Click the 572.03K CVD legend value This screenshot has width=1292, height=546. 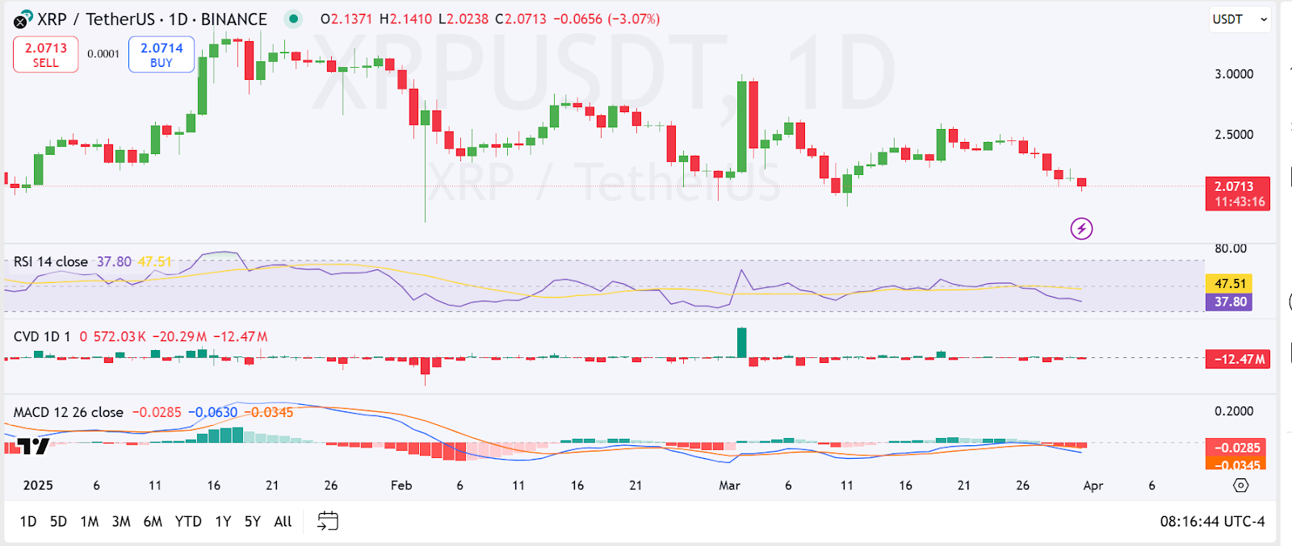pyautogui.click(x=120, y=336)
